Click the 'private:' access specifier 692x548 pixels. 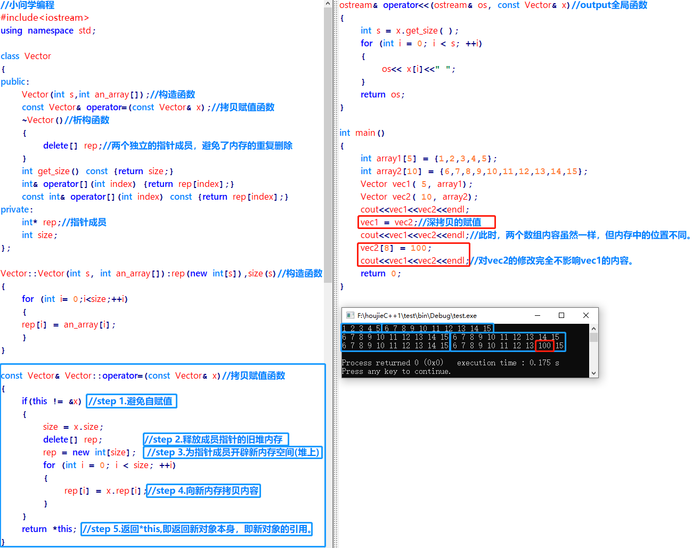[17, 209]
